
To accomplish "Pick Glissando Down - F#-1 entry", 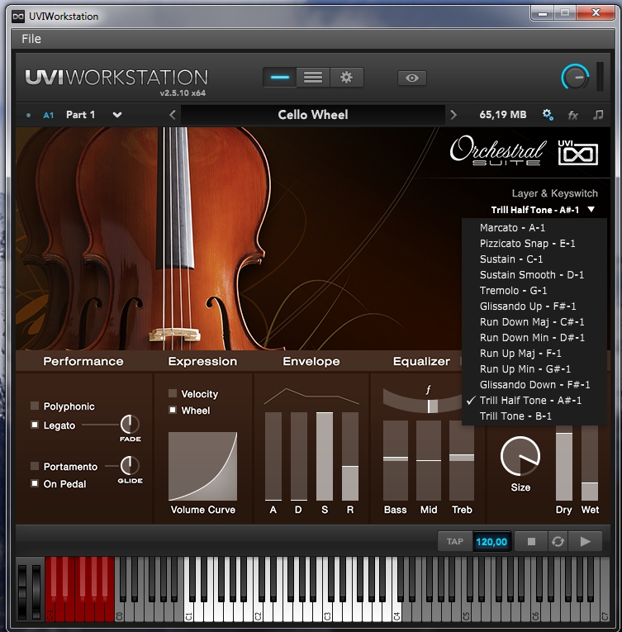I will pyautogui.click(x=534, y=385).
